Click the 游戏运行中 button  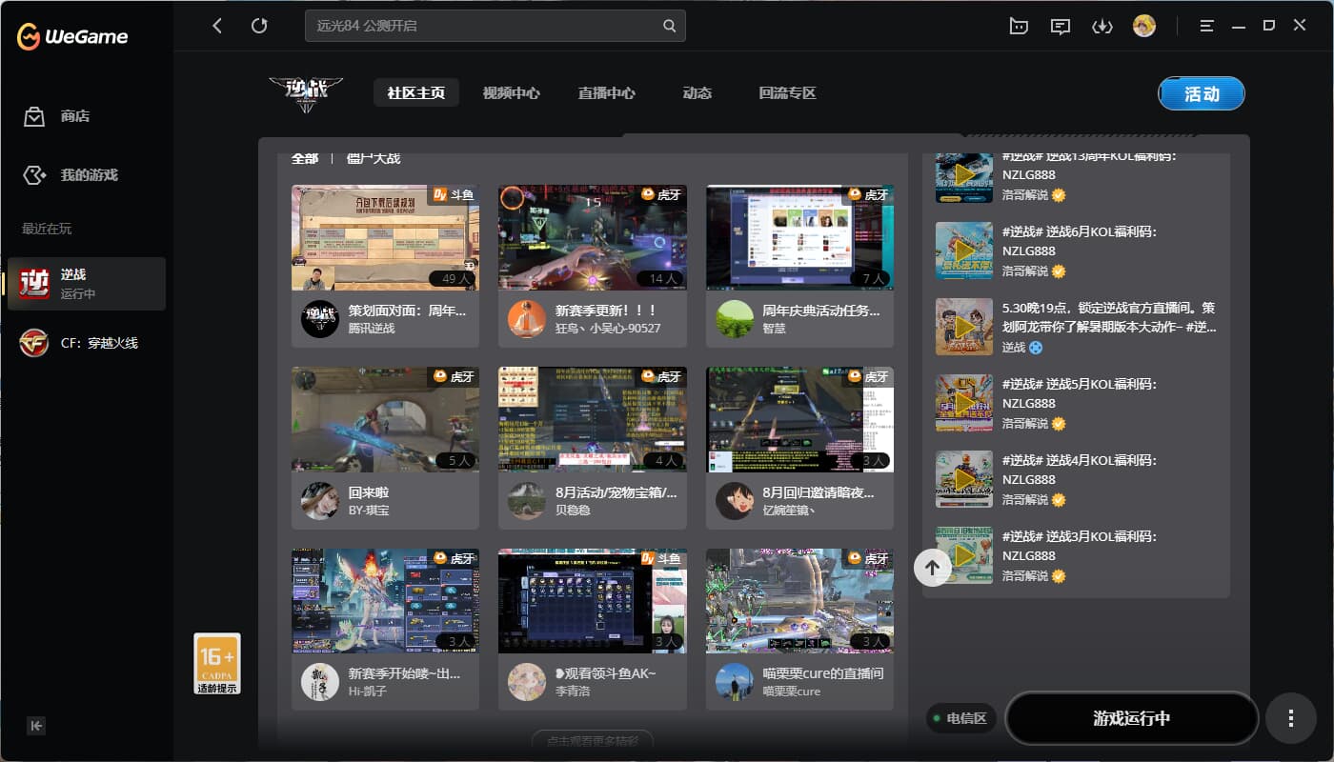point(1132,718)
